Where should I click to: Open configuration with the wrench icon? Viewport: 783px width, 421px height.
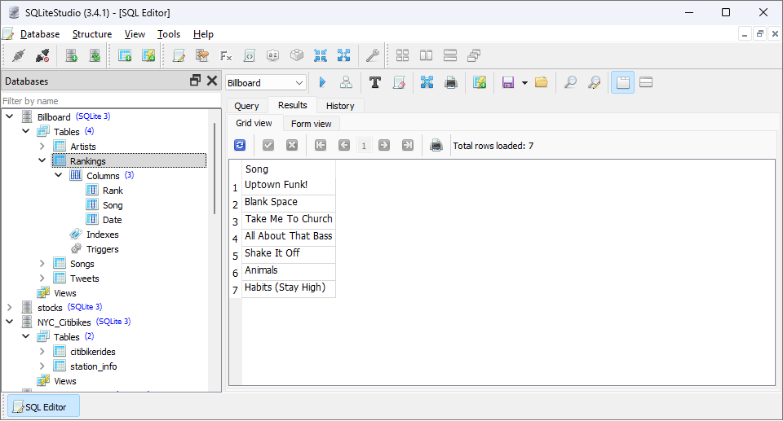372,55
